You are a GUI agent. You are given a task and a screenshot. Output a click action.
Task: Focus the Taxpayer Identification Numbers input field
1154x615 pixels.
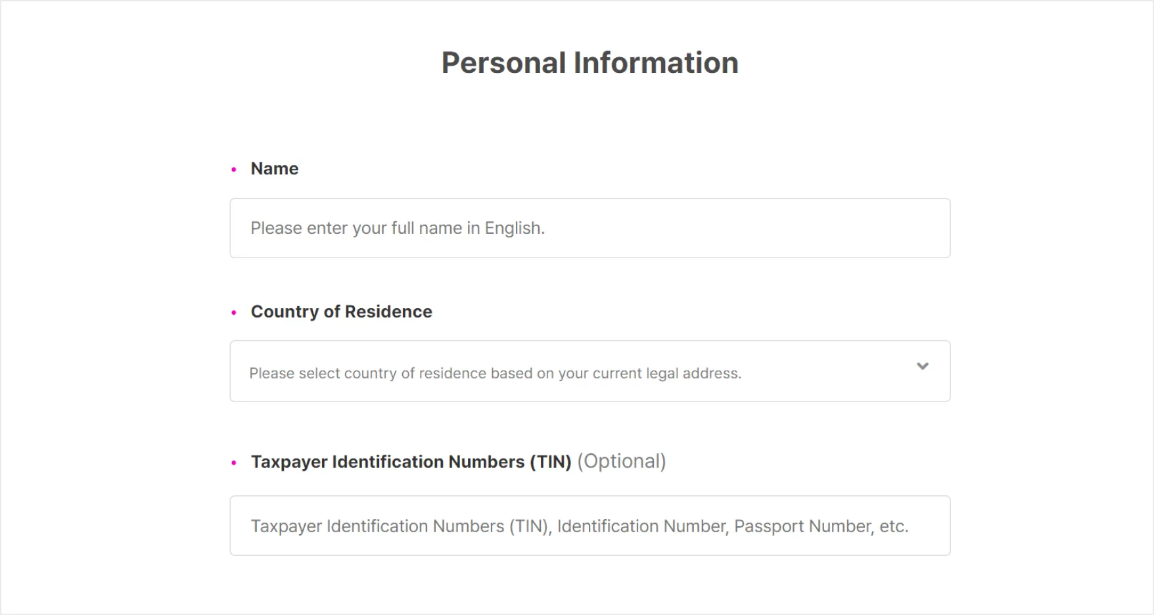pos(589,526)
